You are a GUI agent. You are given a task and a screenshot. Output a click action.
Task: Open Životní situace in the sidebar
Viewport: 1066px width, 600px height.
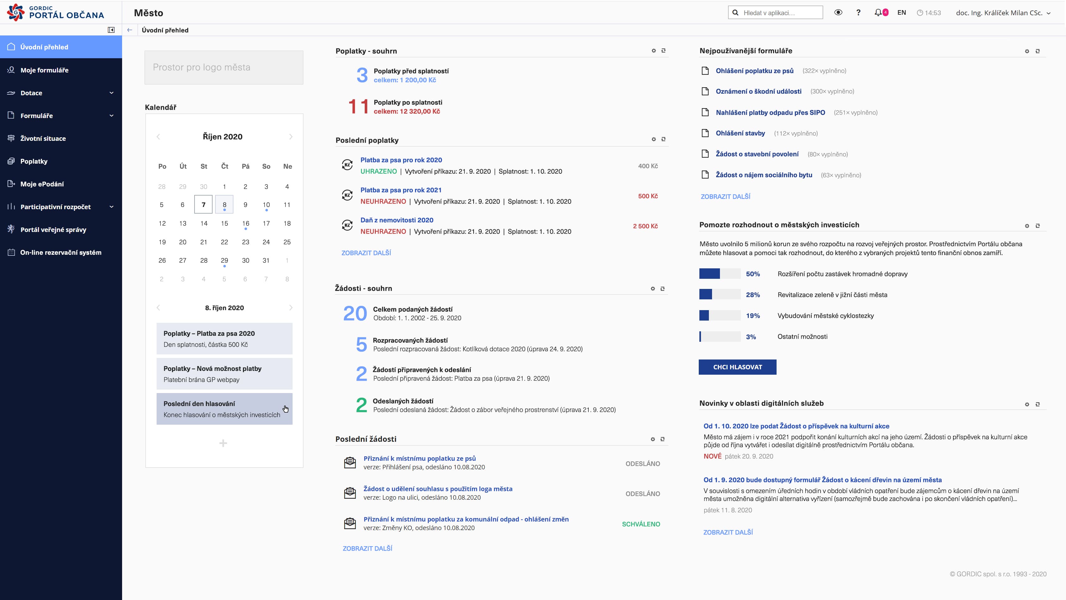(61, 138)
